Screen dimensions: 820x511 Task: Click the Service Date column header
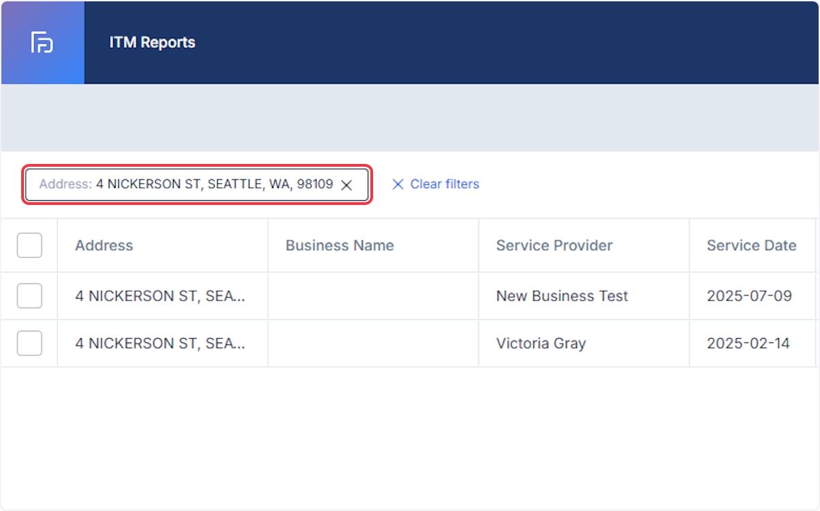click(x=752, y=246)
